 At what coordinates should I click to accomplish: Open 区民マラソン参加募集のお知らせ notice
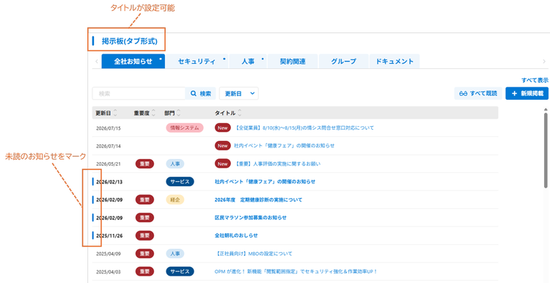click(x=251, y=218)
